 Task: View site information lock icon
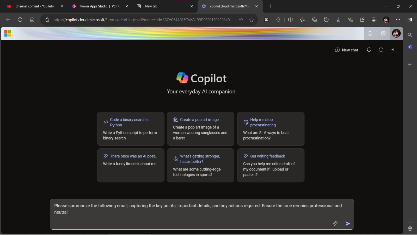click(47, 20)
